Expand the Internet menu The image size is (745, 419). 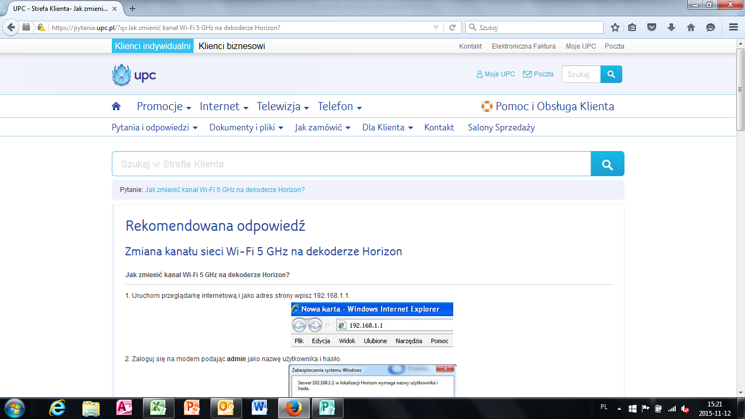click(x=224, y=106)
